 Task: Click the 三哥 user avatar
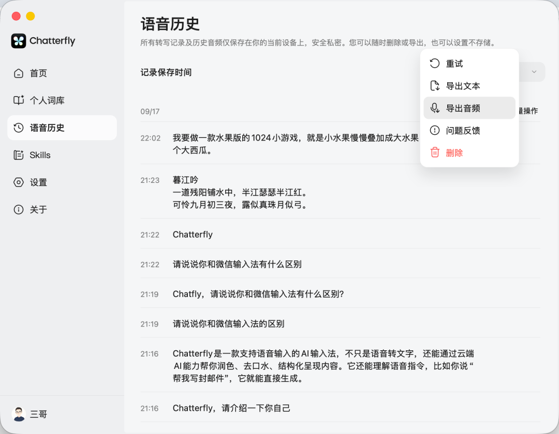tap(19, 414)
